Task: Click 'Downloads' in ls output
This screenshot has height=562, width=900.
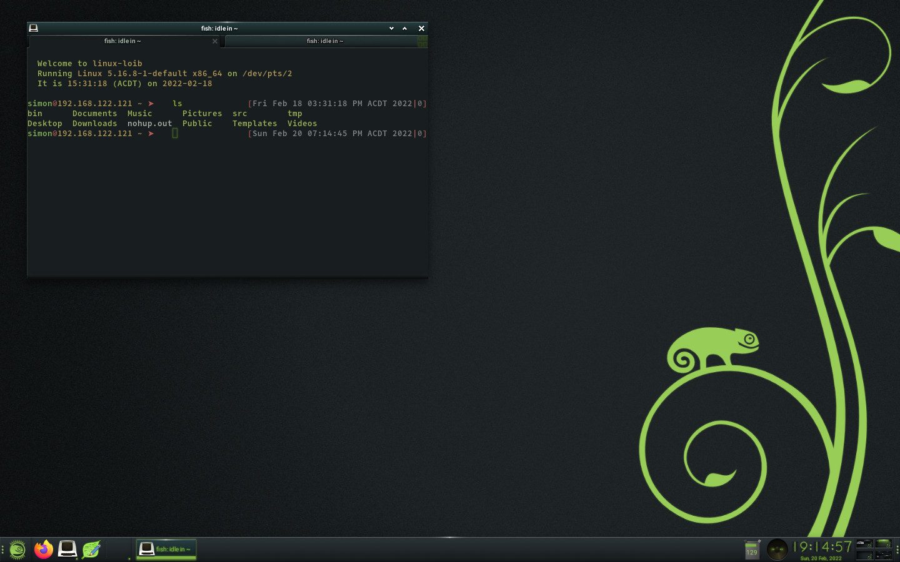Action: [x=95, y=124]
